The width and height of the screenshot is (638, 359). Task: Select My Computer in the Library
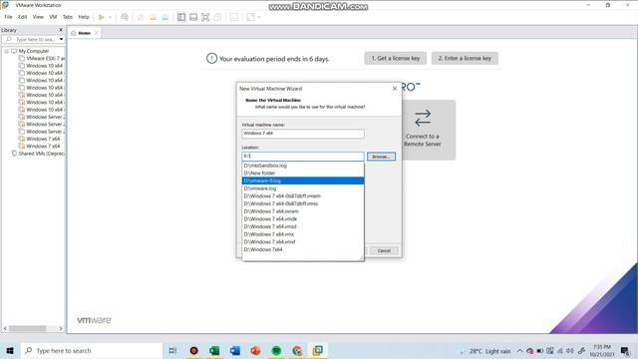[x=33, y=51]
